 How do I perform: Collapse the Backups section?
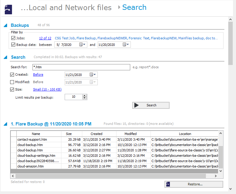[x=6, y=26]
